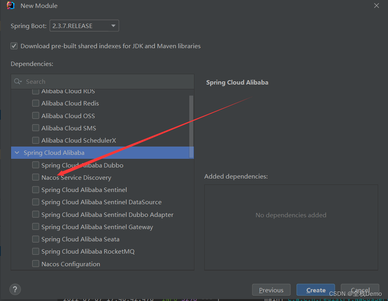Click Alibaba Cloud OSS text
The image size is (388, 301).
pyautogui.click(x=68, y=116)
